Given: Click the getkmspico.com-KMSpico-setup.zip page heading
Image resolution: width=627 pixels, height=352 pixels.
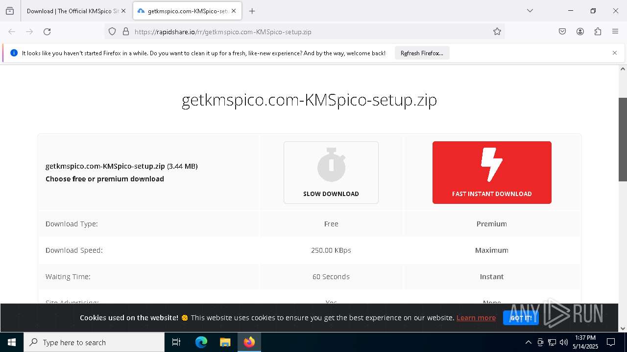Looking at the screenshot, I should click(x=309, y=100).
